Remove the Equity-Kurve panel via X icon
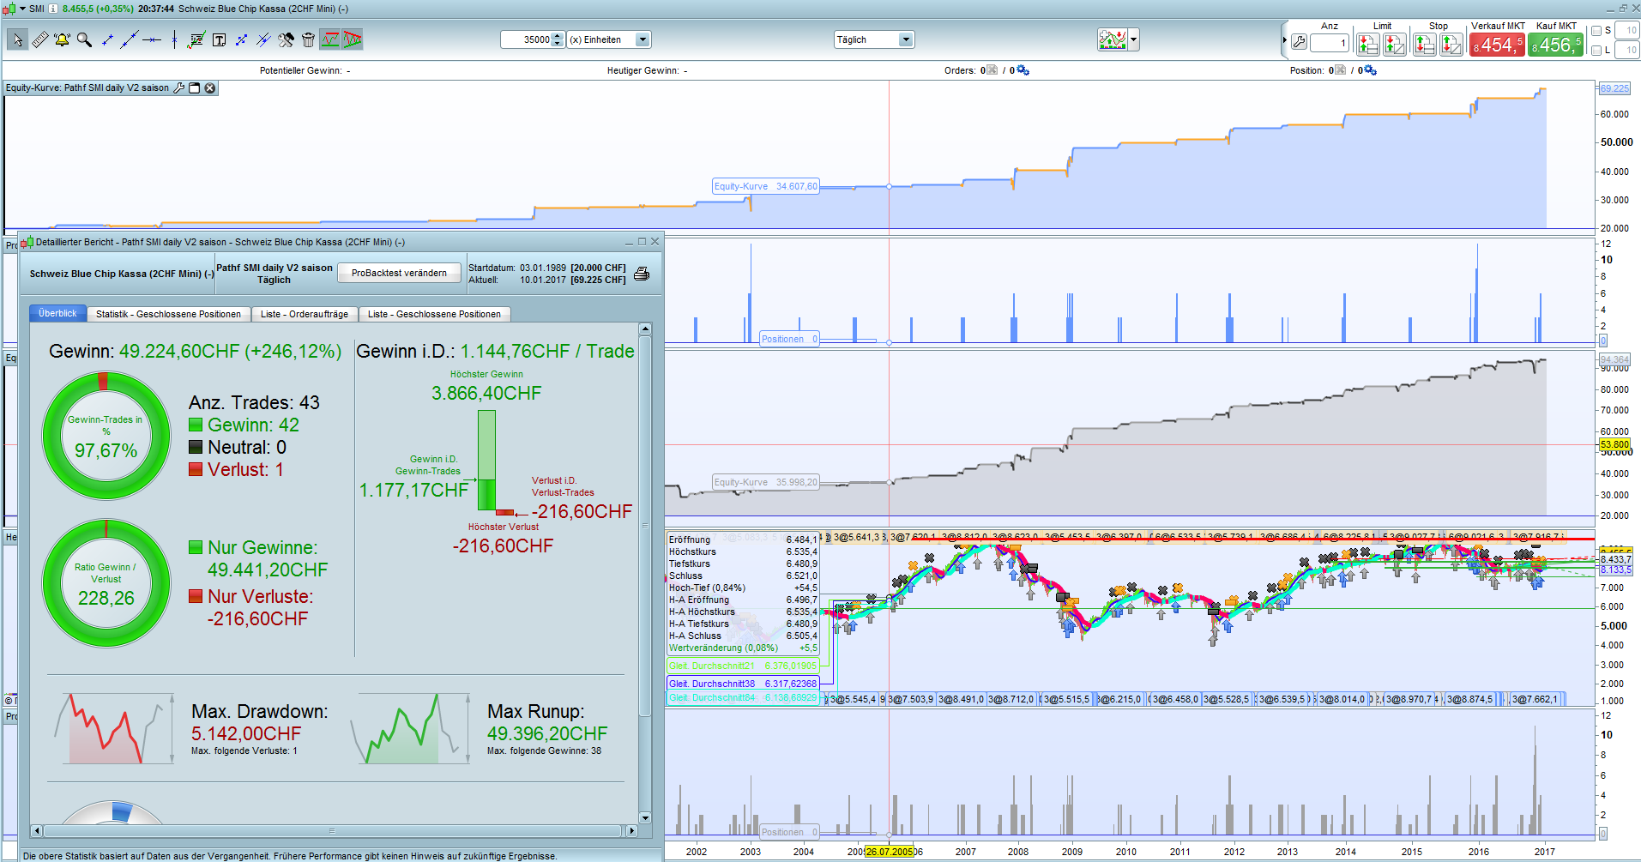Image resolution: width=1641 pixels, height=862 pixels. click(x=210, y=87)
